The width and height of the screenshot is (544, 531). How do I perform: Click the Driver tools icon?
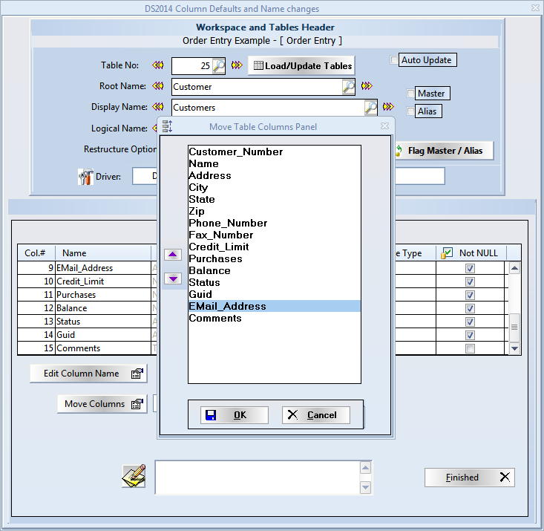(x=85, y=177)
